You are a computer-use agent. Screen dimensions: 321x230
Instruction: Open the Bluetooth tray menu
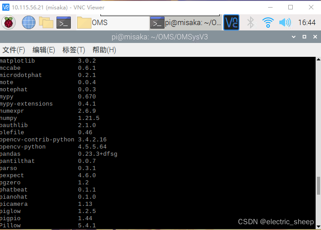251,22
